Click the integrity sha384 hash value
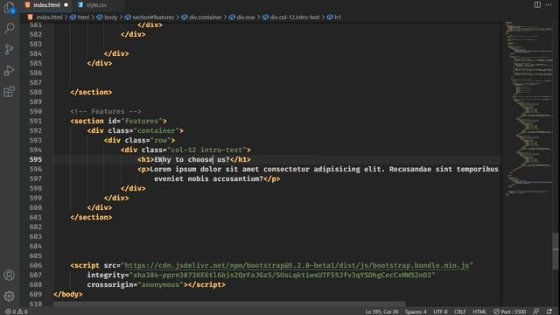560x315 pixels. pos(282,275)
